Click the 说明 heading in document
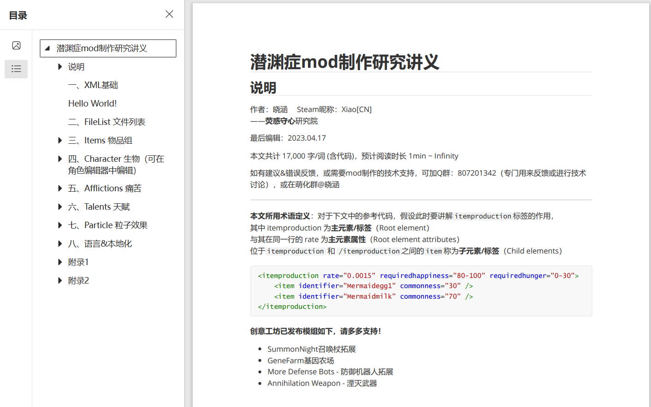Screen dimensions: 651x407 click(x=263, y=88)
